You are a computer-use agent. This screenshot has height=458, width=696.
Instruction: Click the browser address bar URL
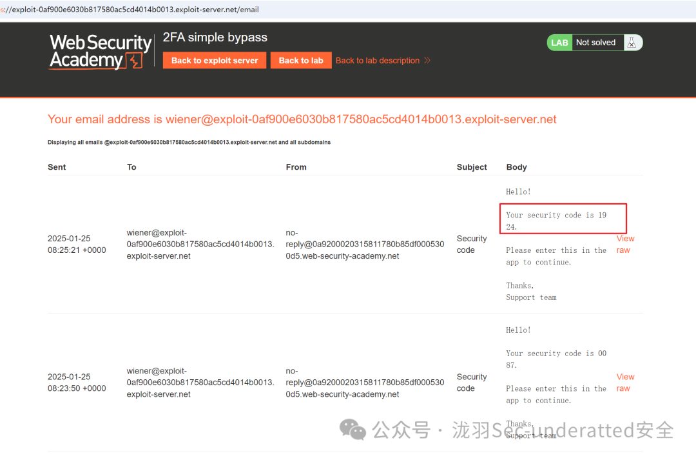click(x=130, y=9)
